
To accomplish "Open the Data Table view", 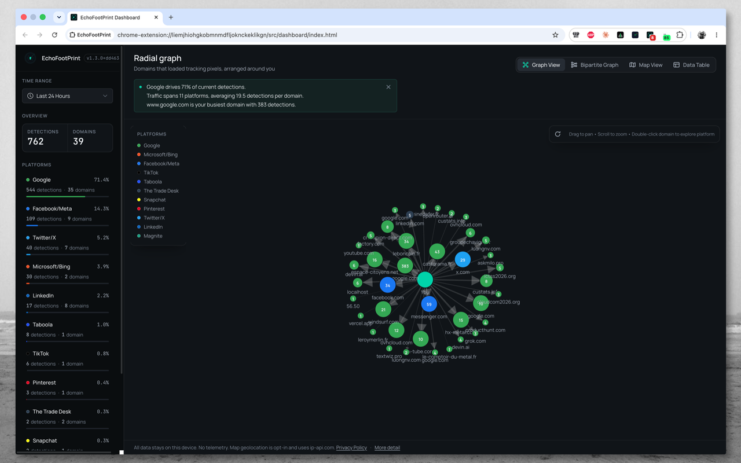I will pos(691,65).
